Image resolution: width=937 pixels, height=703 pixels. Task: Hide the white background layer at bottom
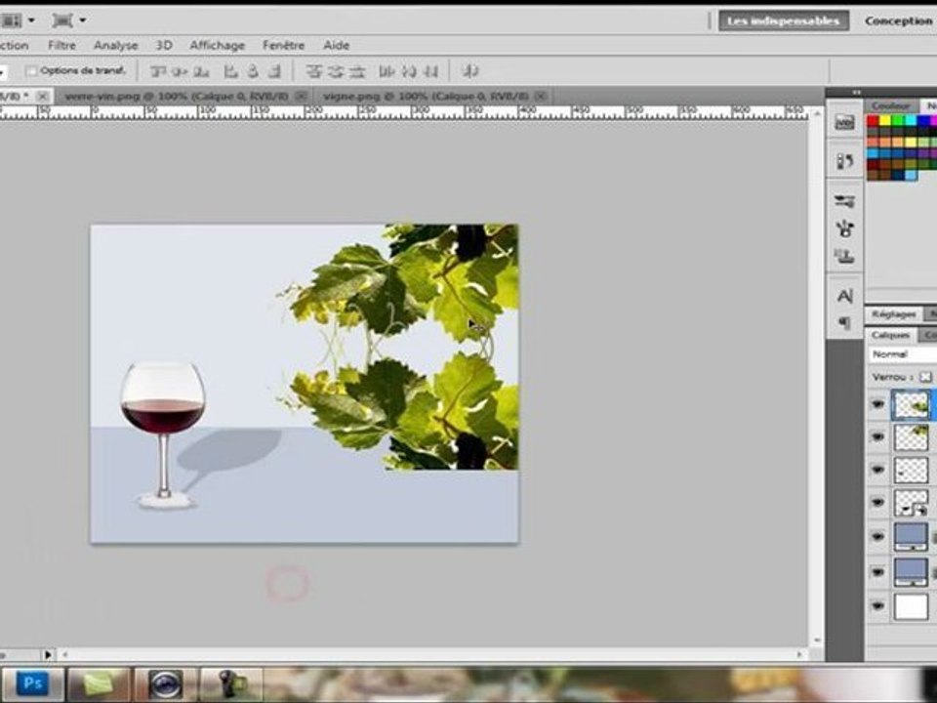(x=877, y=606)
